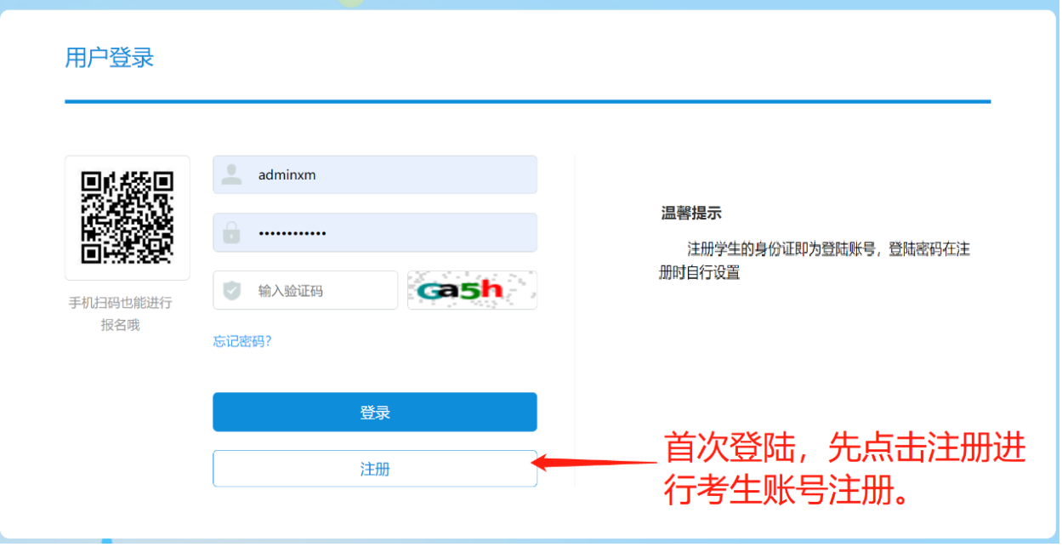
Task: Click the masked password input field
Action: pos(374,232)
